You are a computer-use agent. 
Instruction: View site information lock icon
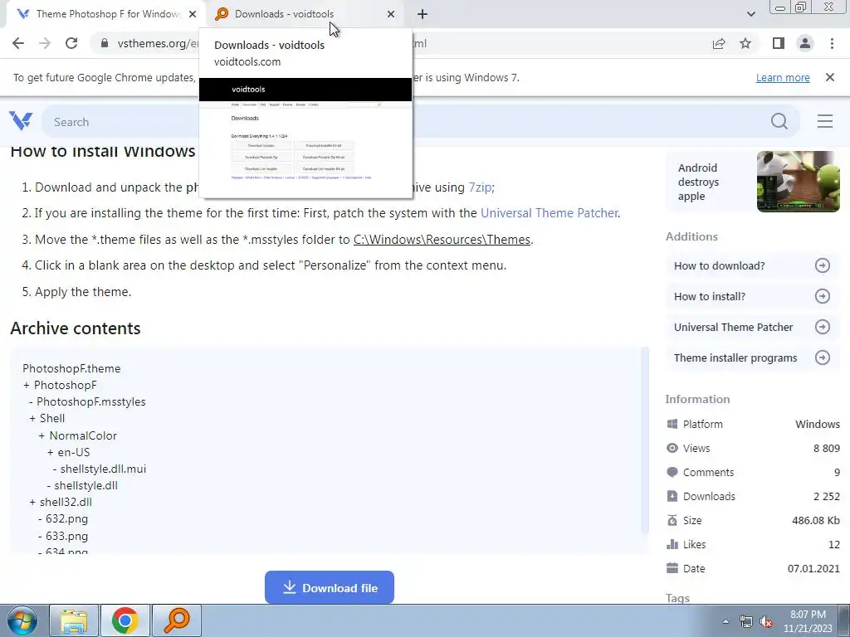(x=105, y=43)
